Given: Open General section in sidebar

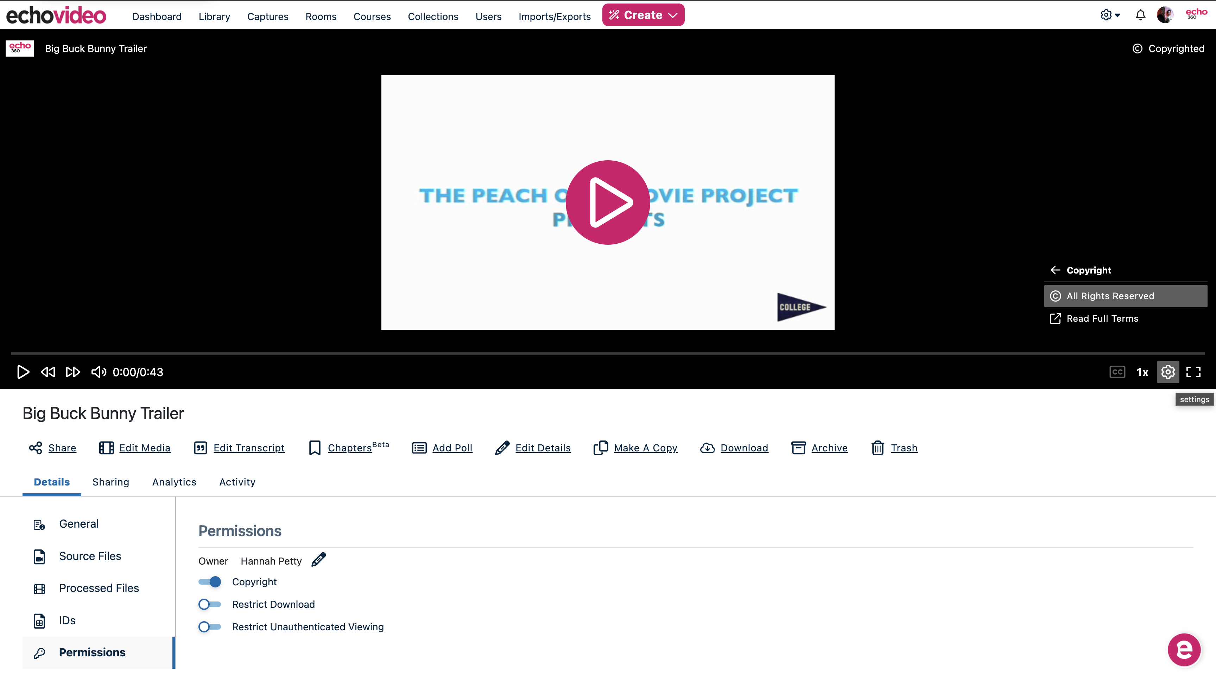Looking at the screenshot, I should coord(98,524).
